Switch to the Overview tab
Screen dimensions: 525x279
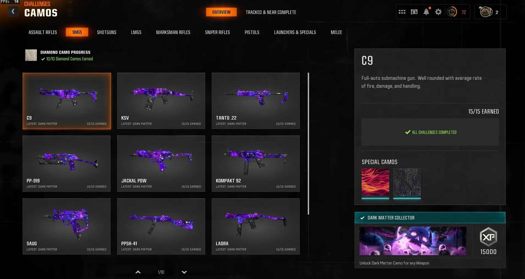[221, 12]
